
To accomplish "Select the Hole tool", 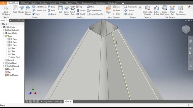I will pos(90,7).
